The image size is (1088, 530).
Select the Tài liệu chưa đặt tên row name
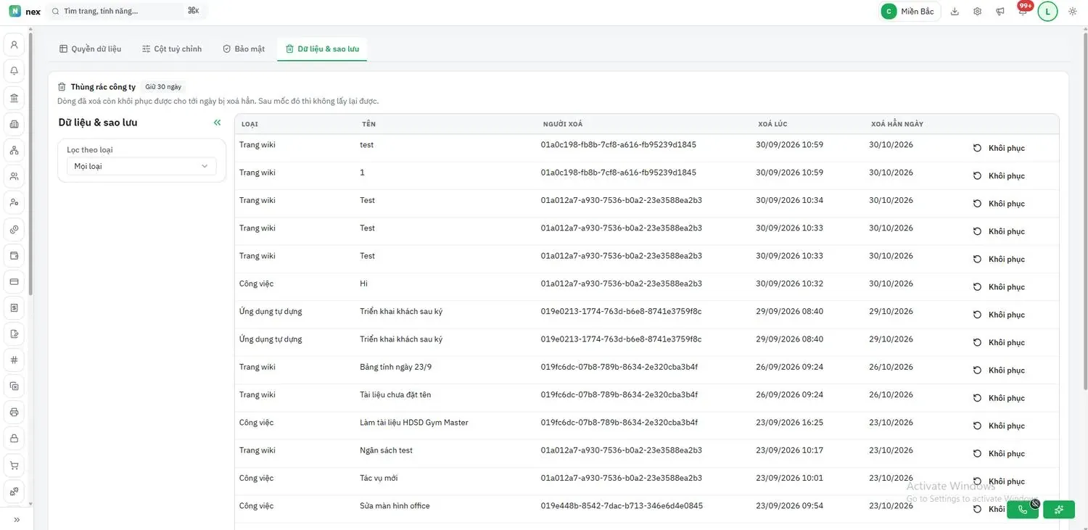pyautogui.click(x=395, y=394)
